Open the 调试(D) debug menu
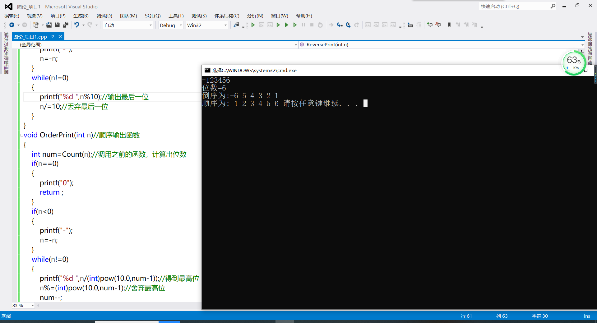 (x=104, y=16)
